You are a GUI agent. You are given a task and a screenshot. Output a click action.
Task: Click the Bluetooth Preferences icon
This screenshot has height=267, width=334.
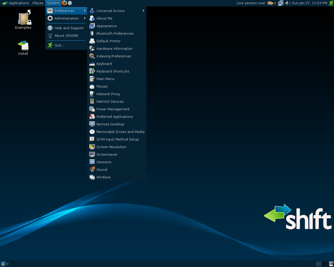tap(92, 33)
